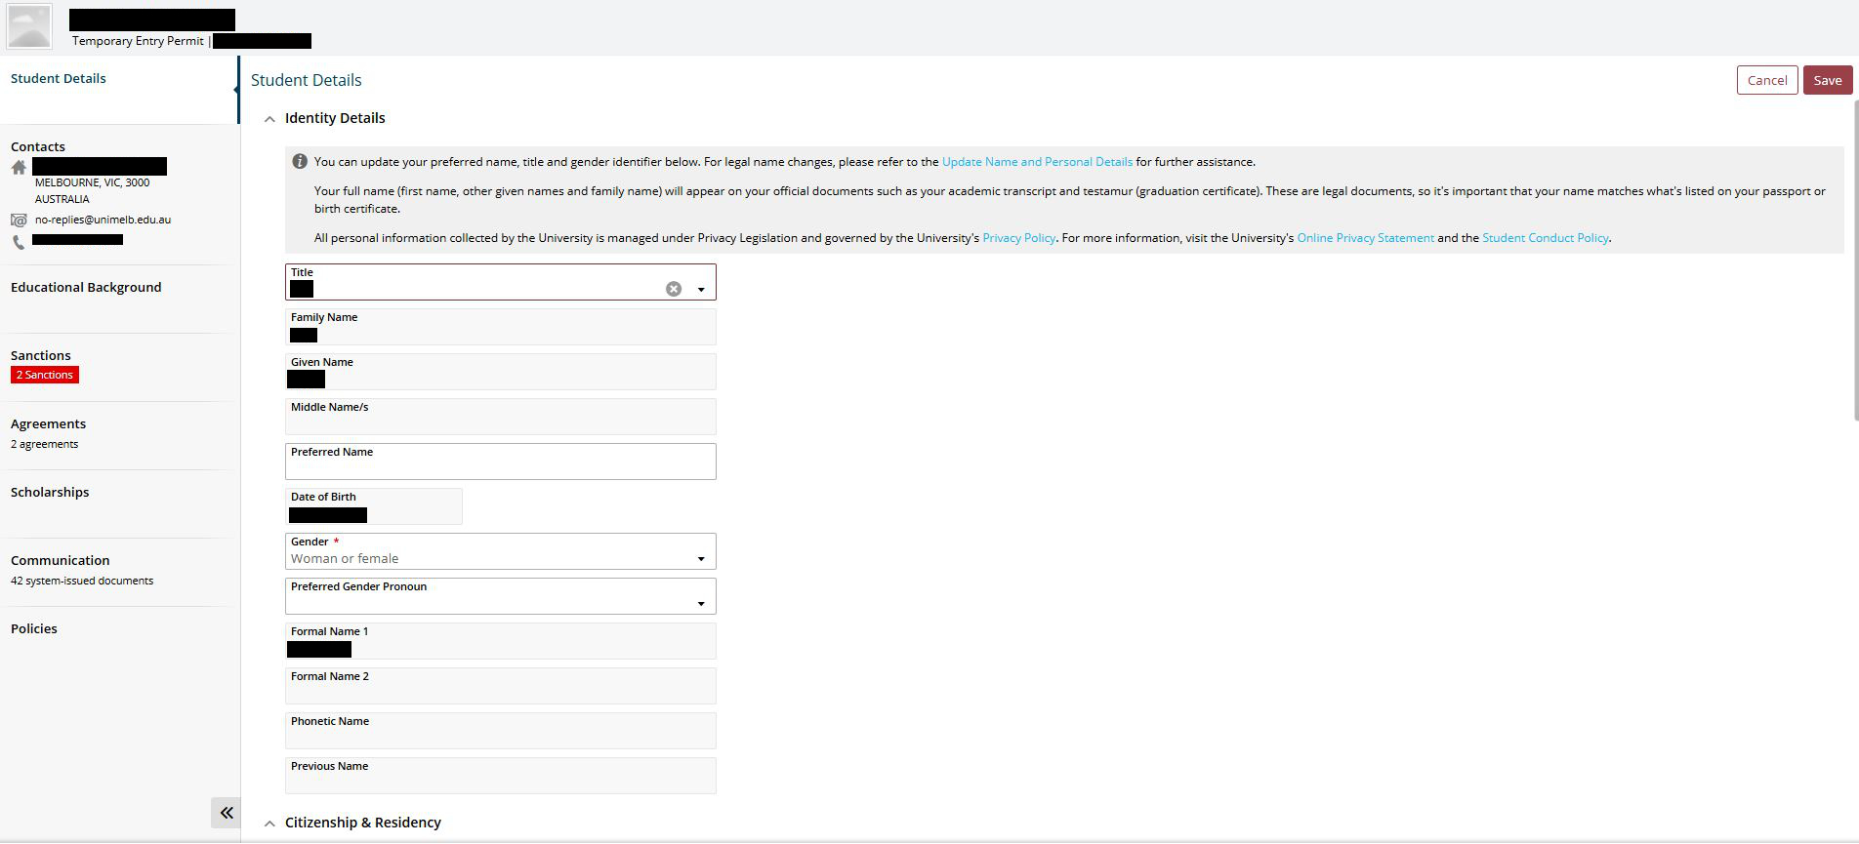1859x844 pixels.
Task: Click the red 2 Sanctions badge
Action: pyautogui.click(x=45, y=375)
